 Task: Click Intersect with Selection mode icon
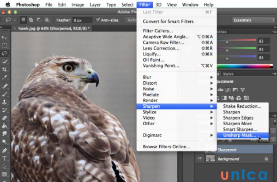(47, 20)
